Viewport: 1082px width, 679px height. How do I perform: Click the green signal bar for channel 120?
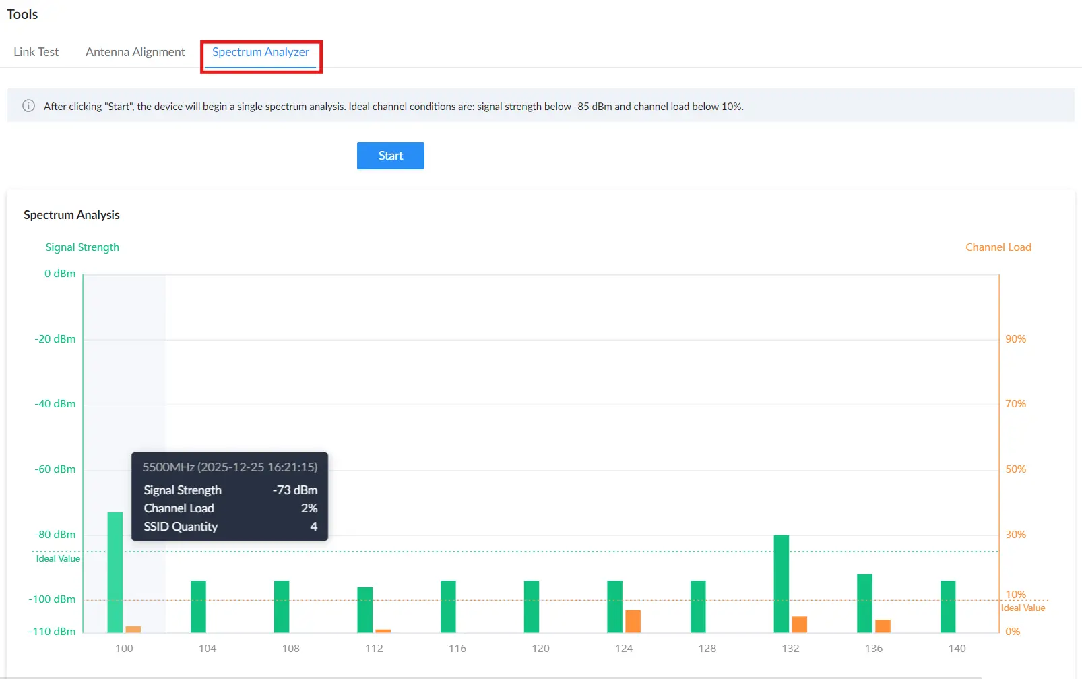pos(532,607)
